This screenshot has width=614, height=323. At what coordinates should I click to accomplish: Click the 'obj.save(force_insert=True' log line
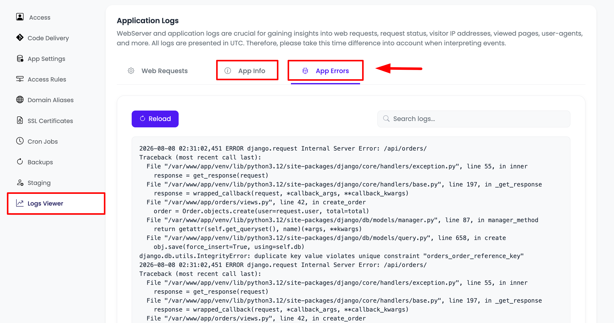point(229,247)
